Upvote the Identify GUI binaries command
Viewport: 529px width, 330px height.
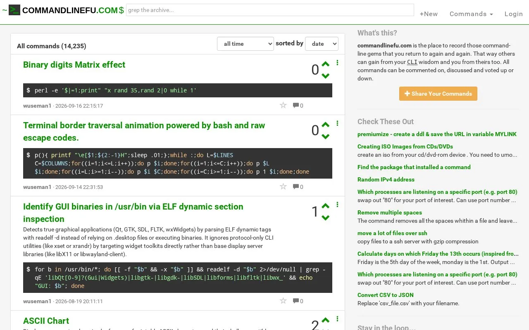coord(326,206)
